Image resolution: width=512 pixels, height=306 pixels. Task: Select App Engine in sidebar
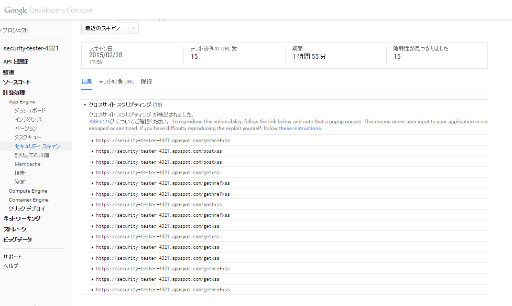[22, 102]
